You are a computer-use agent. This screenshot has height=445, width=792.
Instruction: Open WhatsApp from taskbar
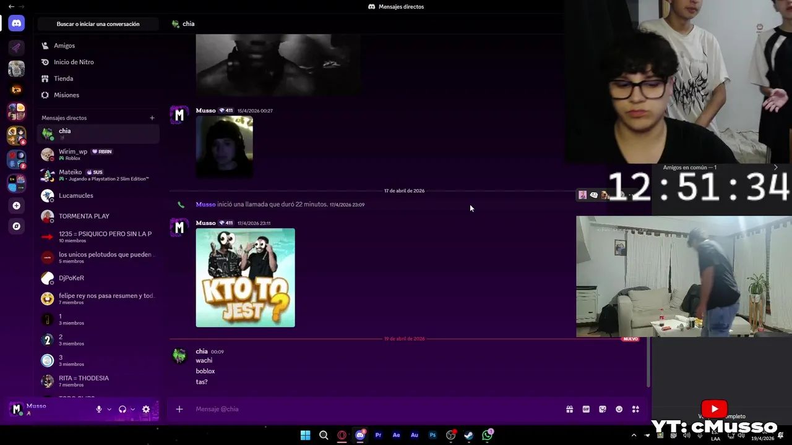tap(488, 435)
